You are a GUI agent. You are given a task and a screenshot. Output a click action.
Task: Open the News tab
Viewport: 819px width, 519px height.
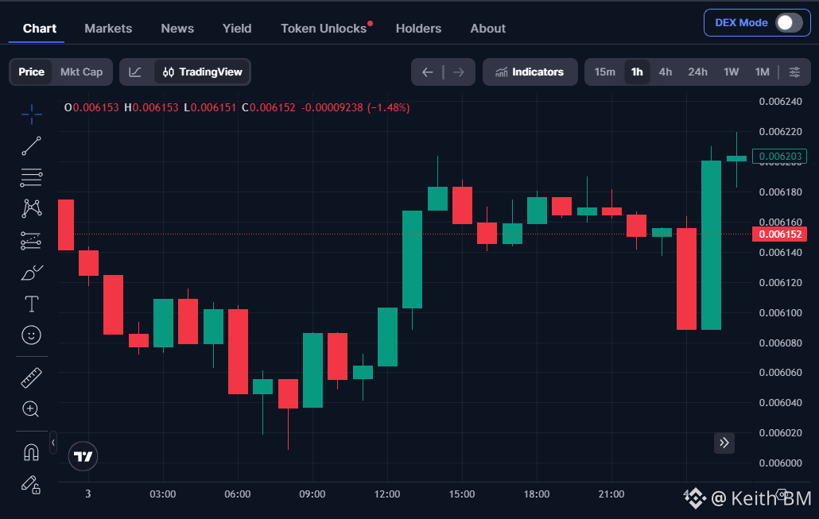[x=177, y=29]
